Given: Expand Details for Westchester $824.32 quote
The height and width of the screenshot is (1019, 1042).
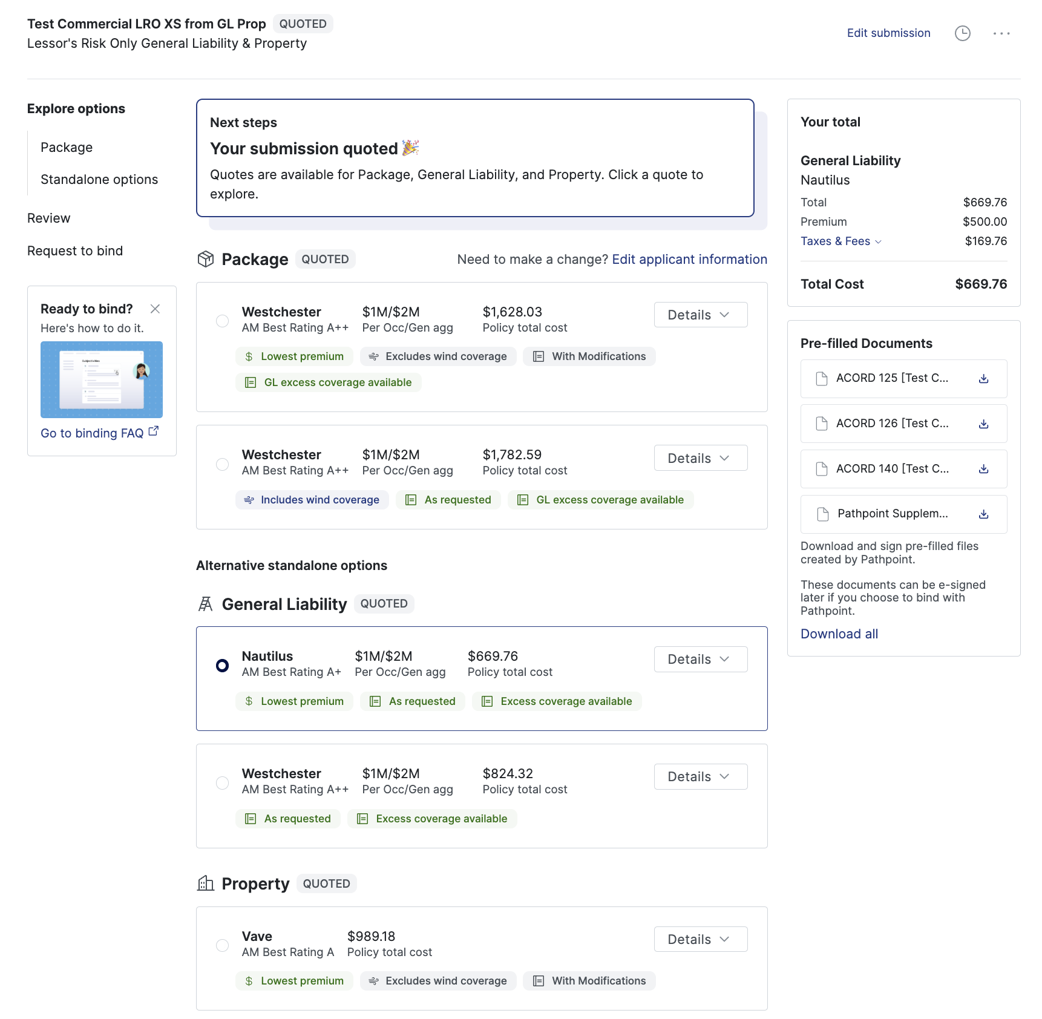Looking at the screenshot, I should click(x=701, y=777).
